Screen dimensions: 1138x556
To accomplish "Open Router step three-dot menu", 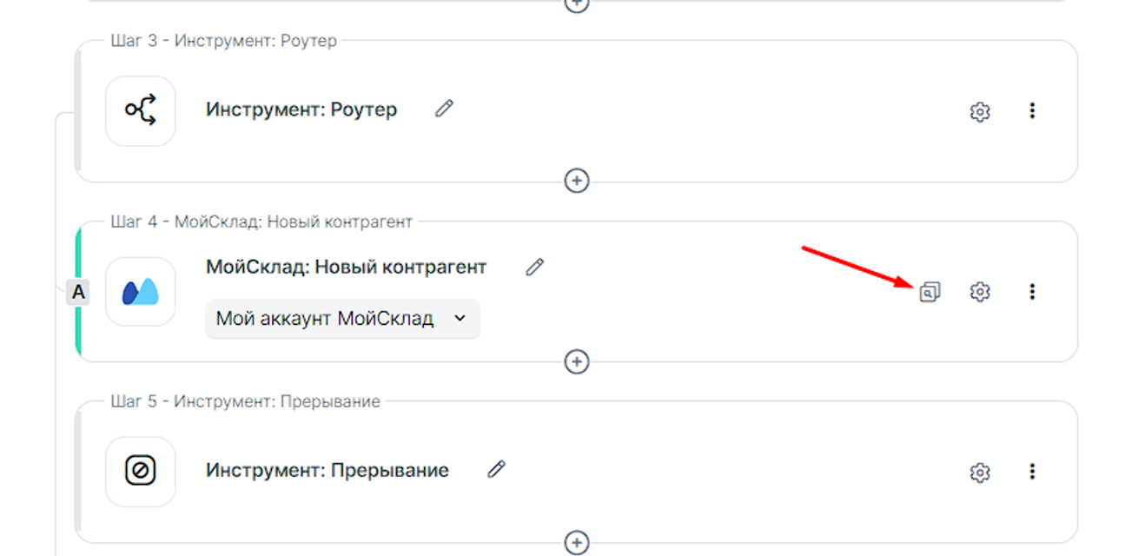I will [1032, 110].
